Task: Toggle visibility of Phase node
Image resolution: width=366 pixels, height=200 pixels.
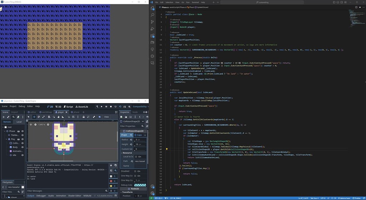Action: [x=23, y=131]
